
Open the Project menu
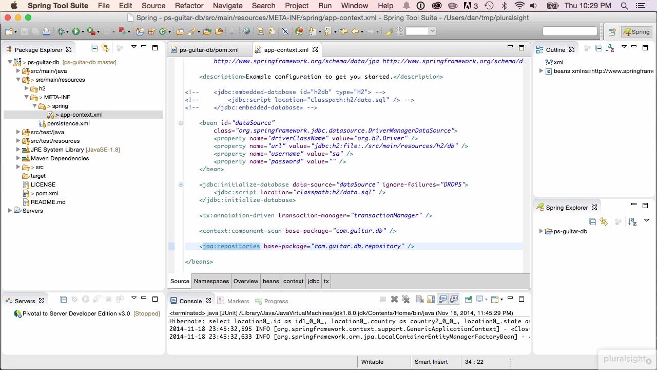click(x=297, y=6)
